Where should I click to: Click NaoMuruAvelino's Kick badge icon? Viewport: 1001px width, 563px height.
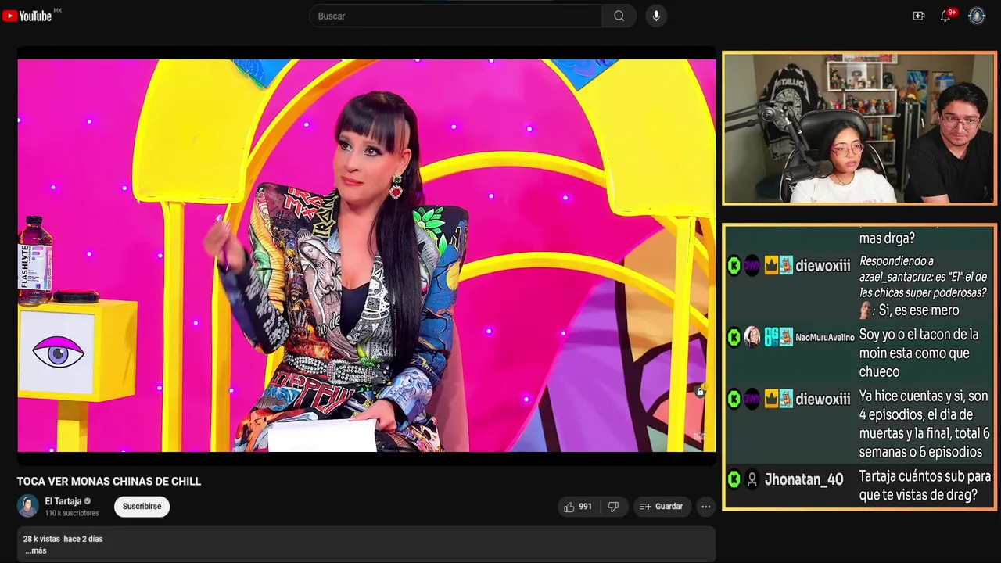pos(734,337)
